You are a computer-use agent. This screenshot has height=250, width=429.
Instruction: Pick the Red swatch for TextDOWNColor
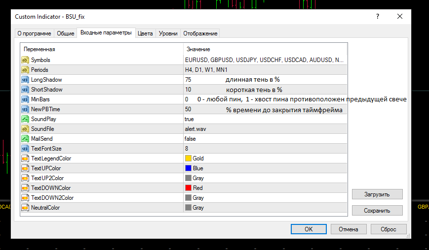tap(188, 187)
